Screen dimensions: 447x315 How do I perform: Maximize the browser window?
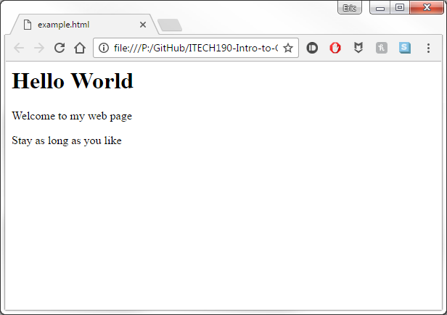[400, 7]
